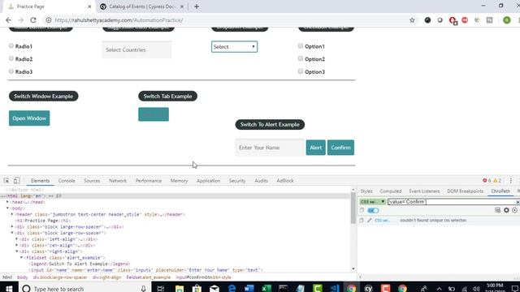Click the ChroPath edit pencil icon

tap(369, 220)
